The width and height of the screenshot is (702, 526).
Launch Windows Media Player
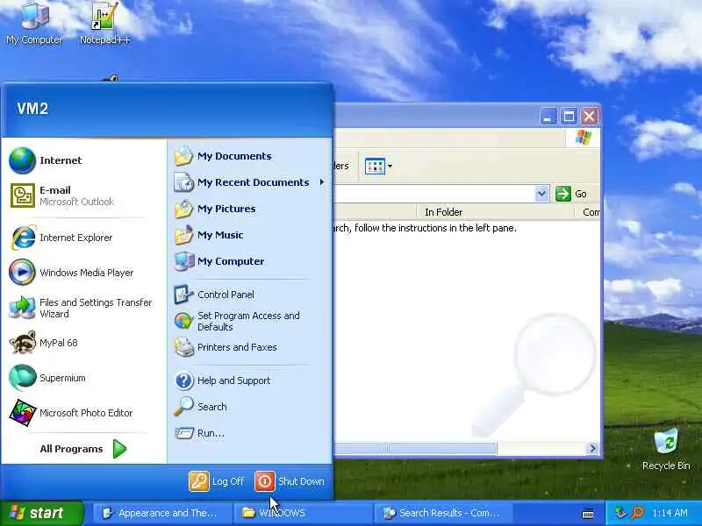click(x=83, y=273)
